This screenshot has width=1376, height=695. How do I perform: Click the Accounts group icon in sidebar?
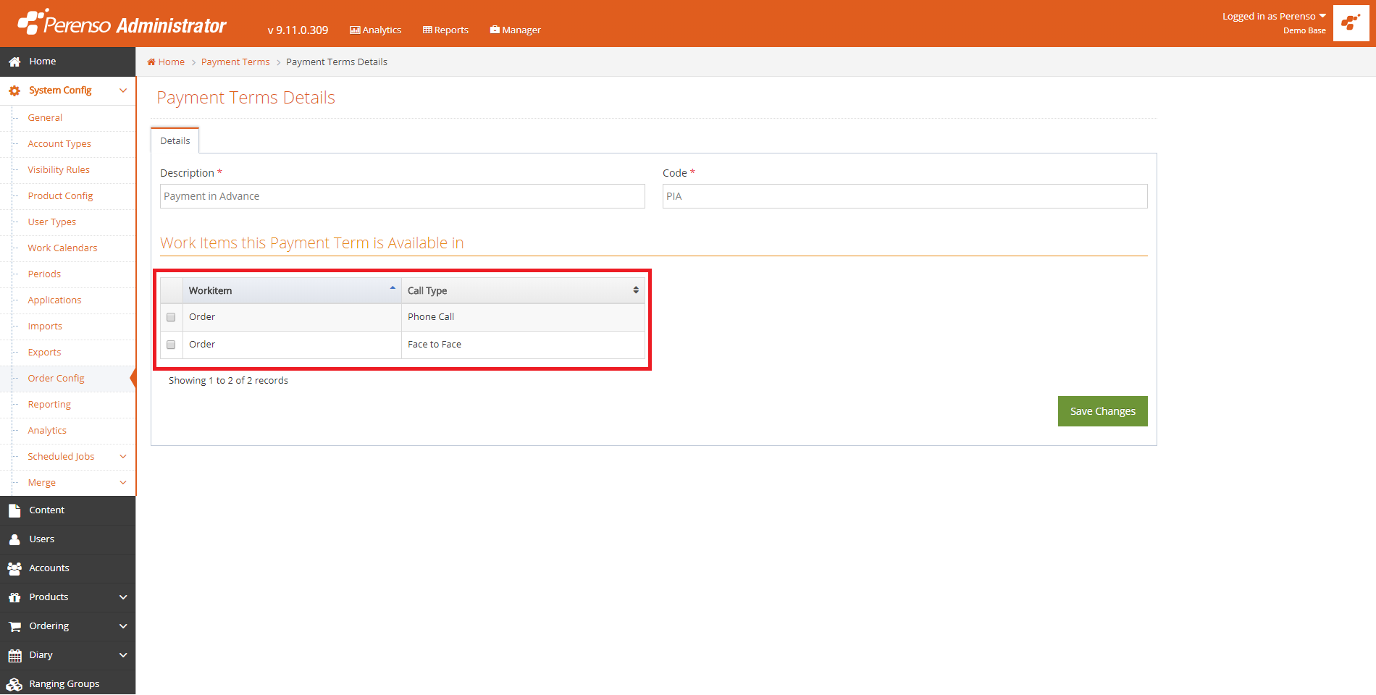14,568
